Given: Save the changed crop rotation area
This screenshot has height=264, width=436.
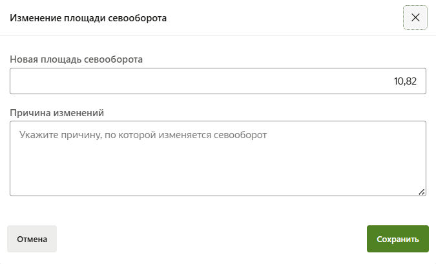Looking at the screenshot, I should point(397,239).
